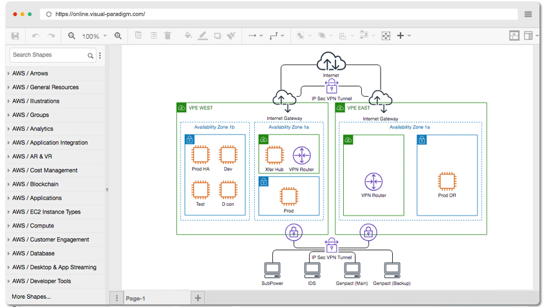Open the To Back arrange dropdown
The width and height of the screenshot is (546, 307).
(325, 35)
